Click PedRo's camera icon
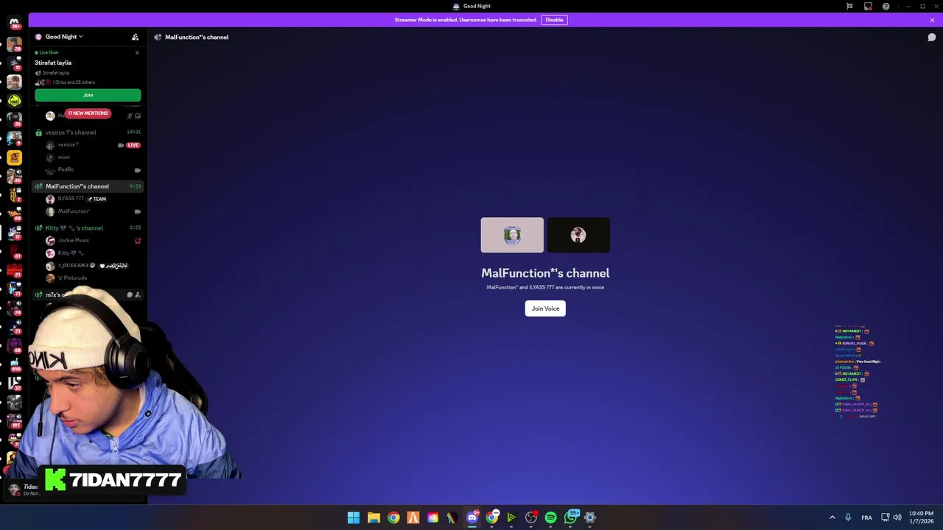 [137, 170]
